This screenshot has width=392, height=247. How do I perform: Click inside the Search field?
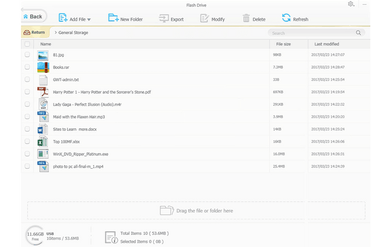click(311, 33)
